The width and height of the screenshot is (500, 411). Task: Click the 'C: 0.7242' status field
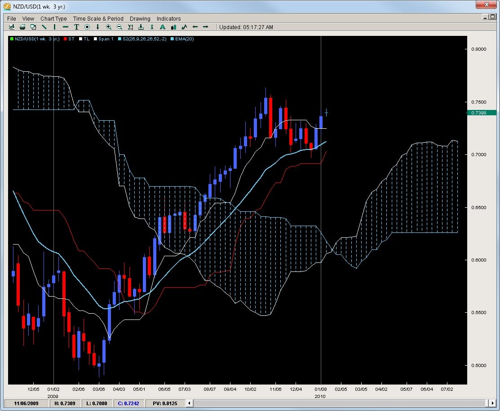[x=128, y=403]
